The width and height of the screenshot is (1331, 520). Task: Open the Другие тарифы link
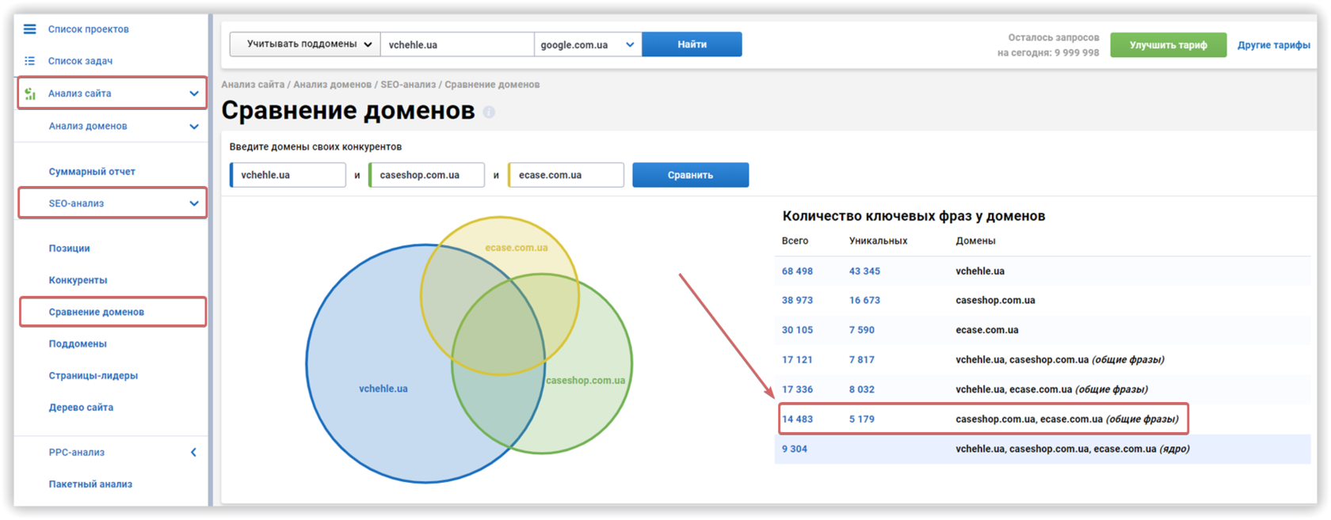click(x=1273, y=45)
